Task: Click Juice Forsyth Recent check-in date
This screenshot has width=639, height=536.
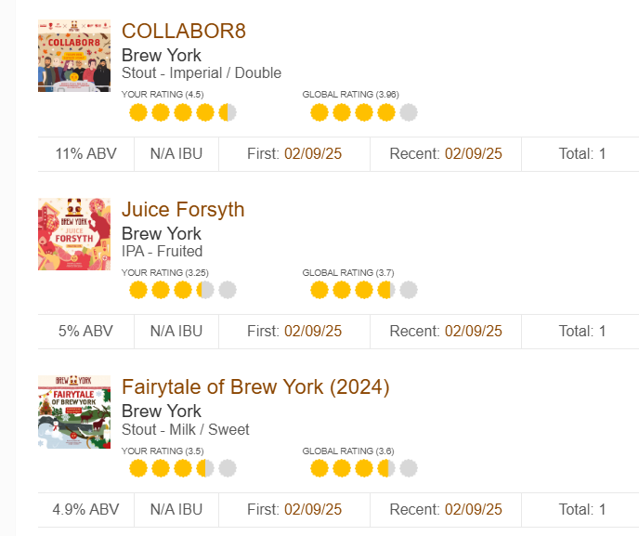Action: (x=474, y=331)
